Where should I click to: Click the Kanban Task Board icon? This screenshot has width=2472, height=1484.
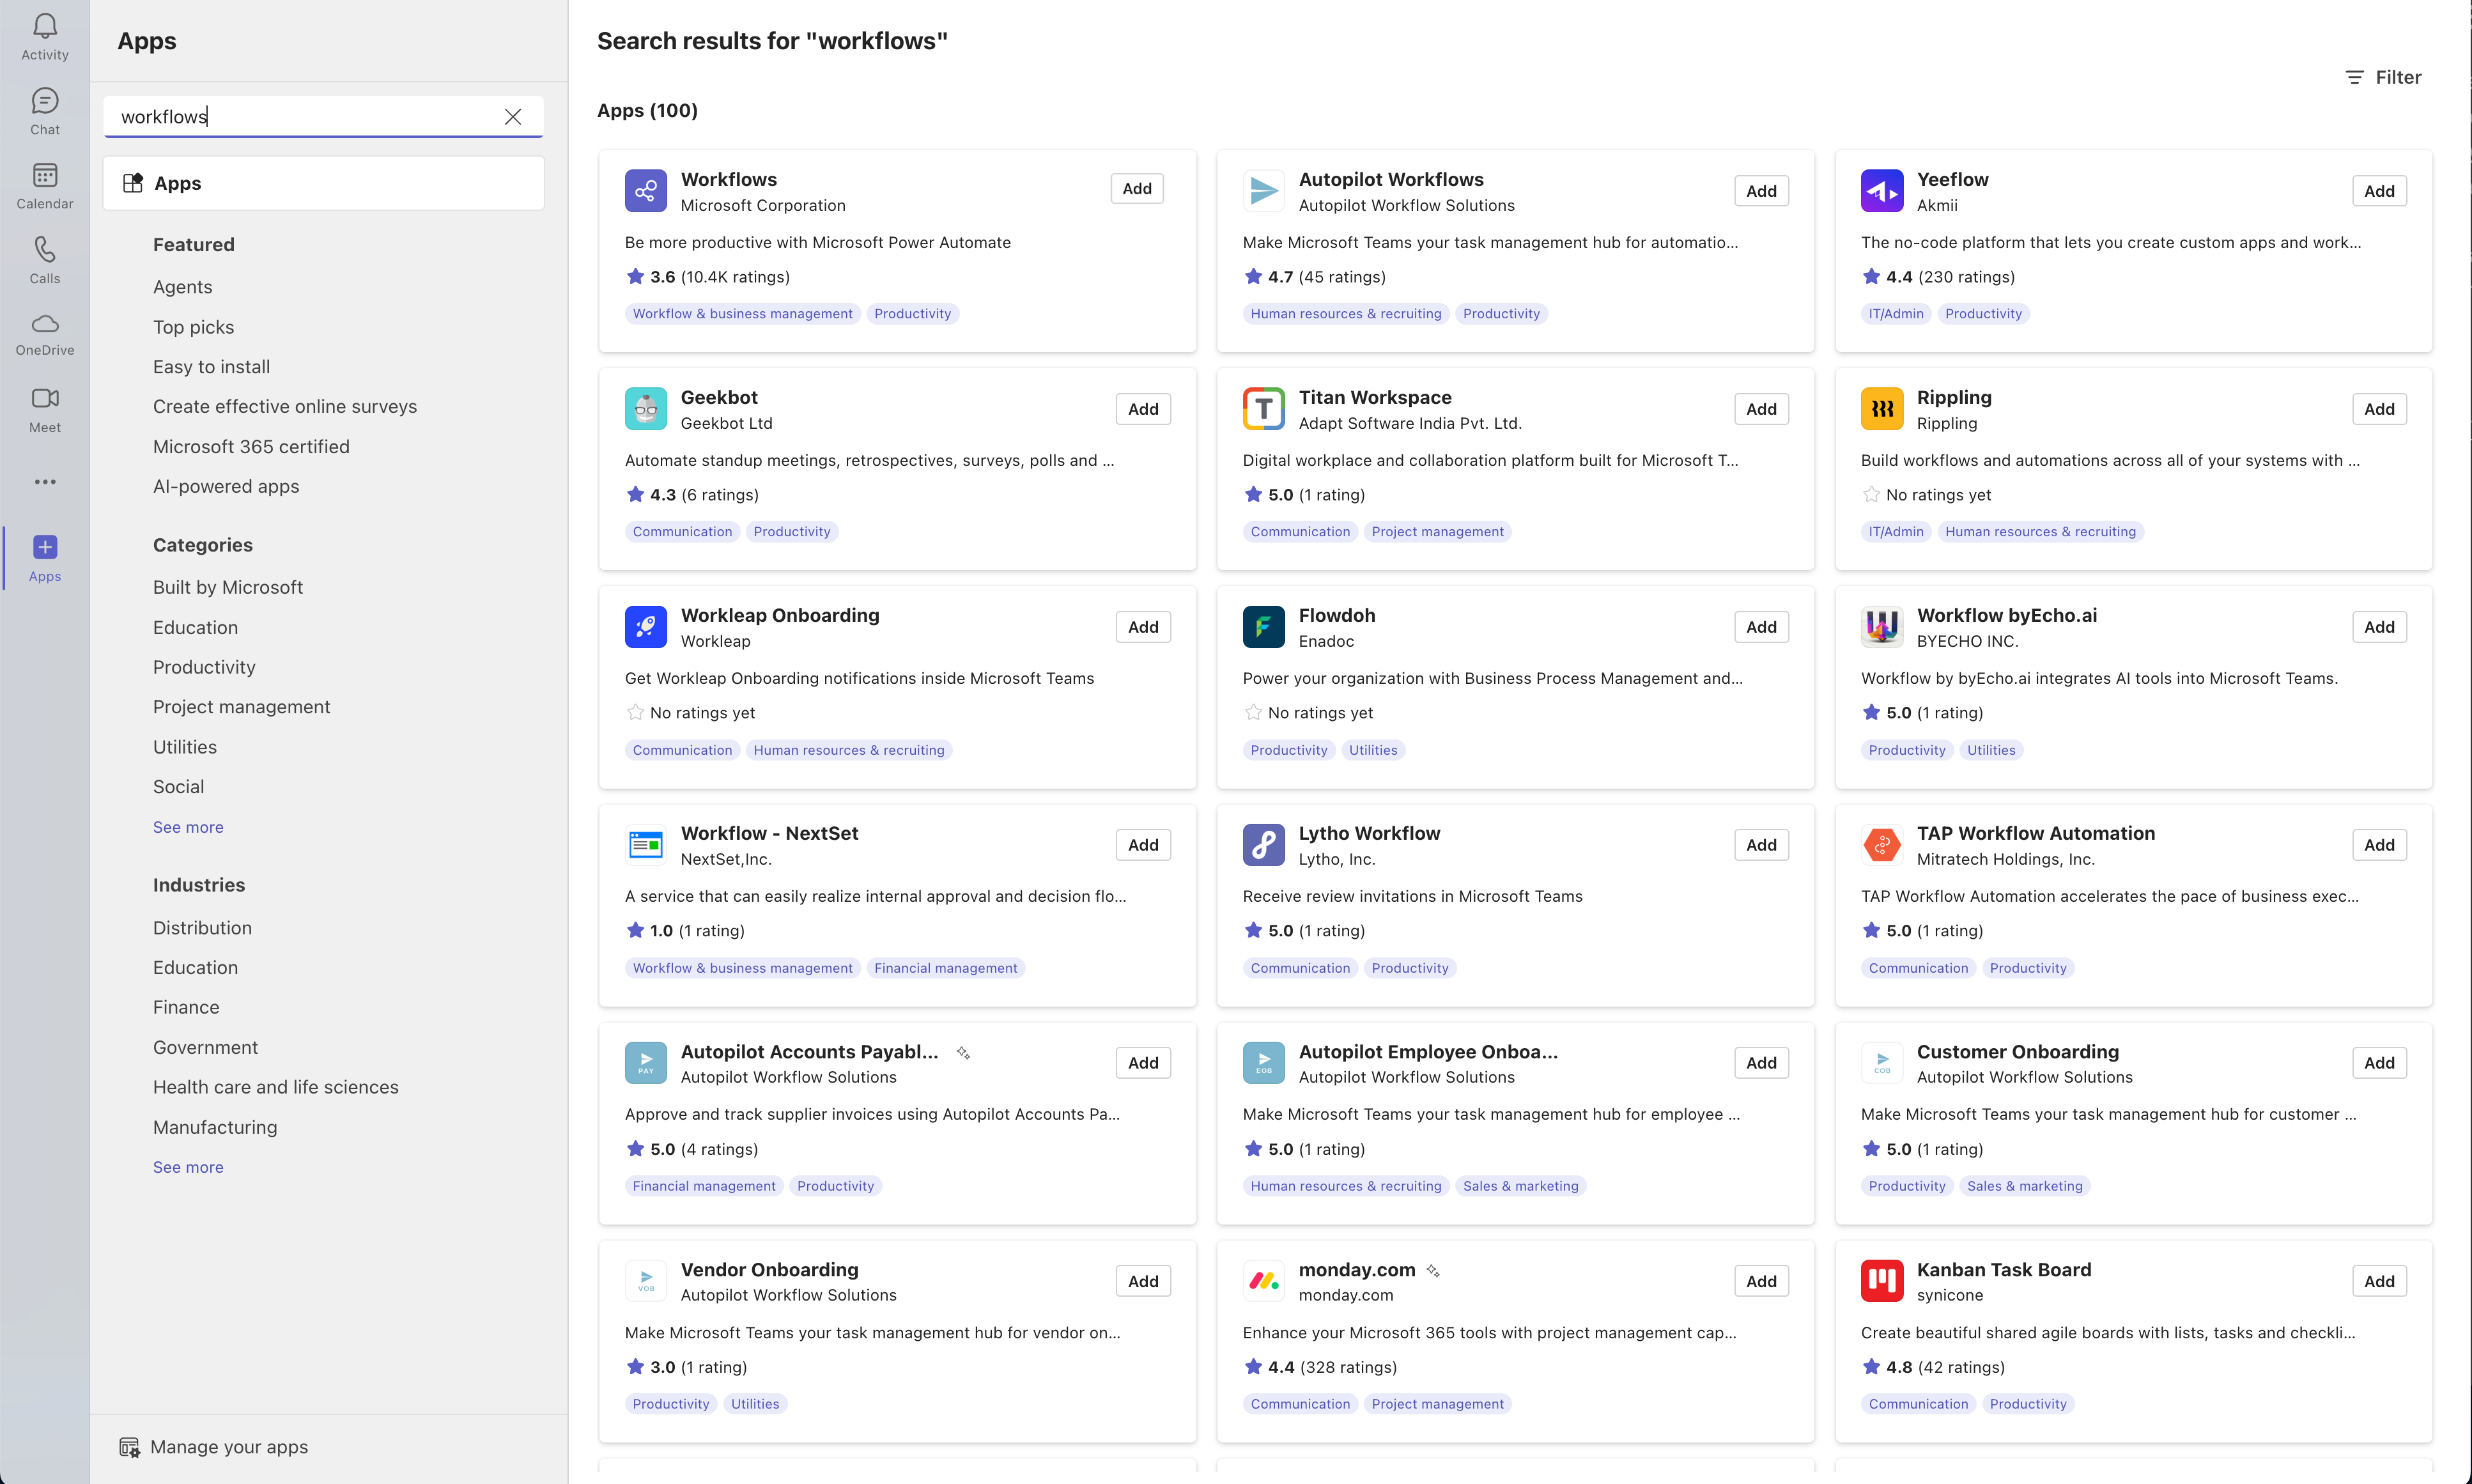pyautogui.click(x=1881, y=1281)
